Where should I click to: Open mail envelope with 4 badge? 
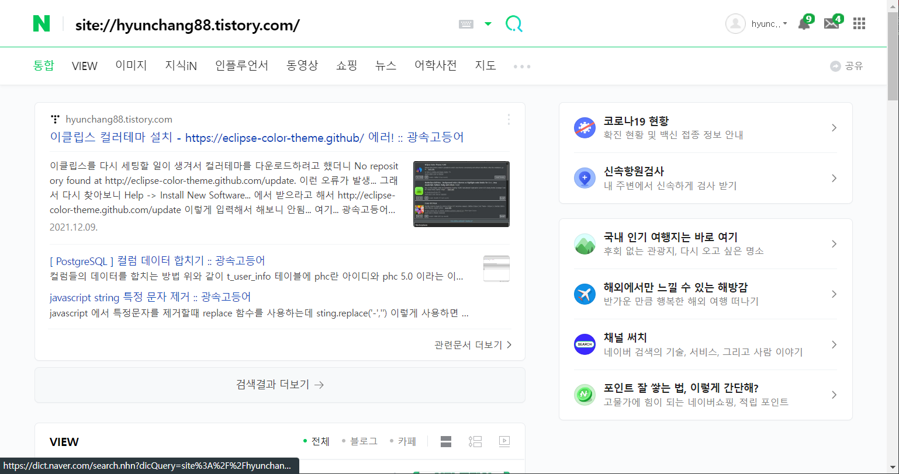833,23
